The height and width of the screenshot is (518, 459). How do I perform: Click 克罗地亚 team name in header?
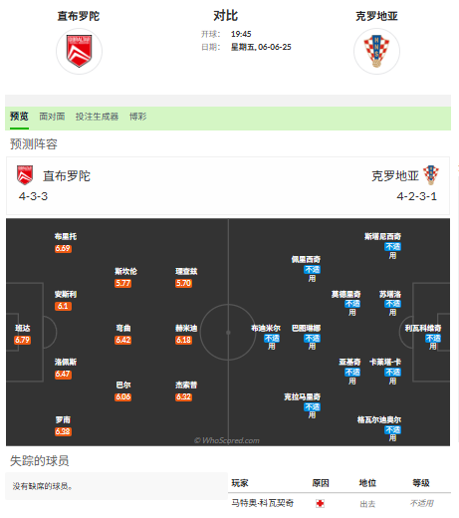(x=376, y=16)
